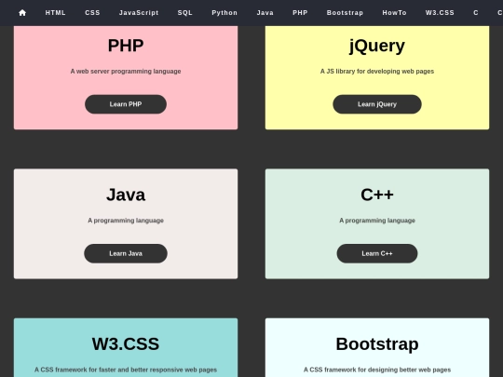The width and height of the screenshot is (503, 377).
Task: Select the Bootstrap card heading
Action: (377, 344)
